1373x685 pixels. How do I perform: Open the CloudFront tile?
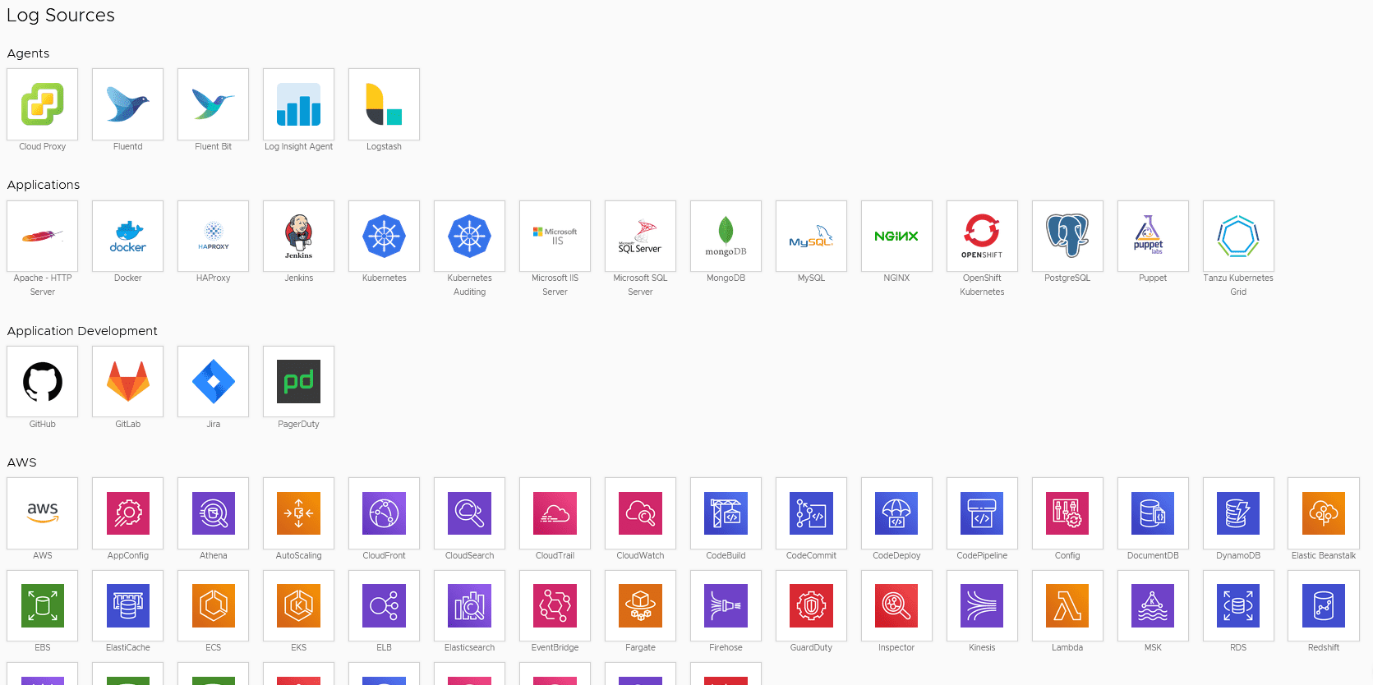click(385, 513)
